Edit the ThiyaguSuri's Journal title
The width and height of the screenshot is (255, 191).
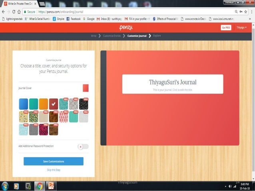(173, 82)
